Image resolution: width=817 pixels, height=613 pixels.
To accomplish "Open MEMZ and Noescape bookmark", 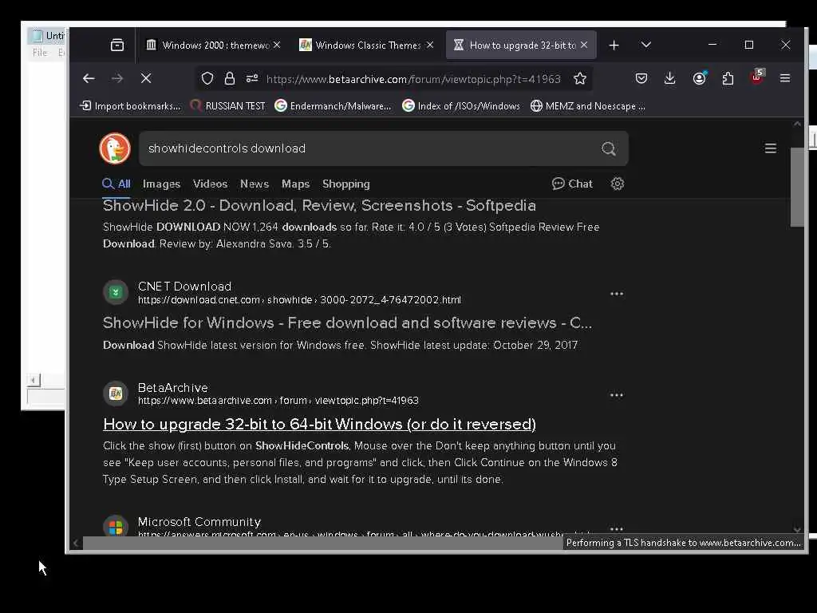I will pyautogui.click(x=588, y=106).
